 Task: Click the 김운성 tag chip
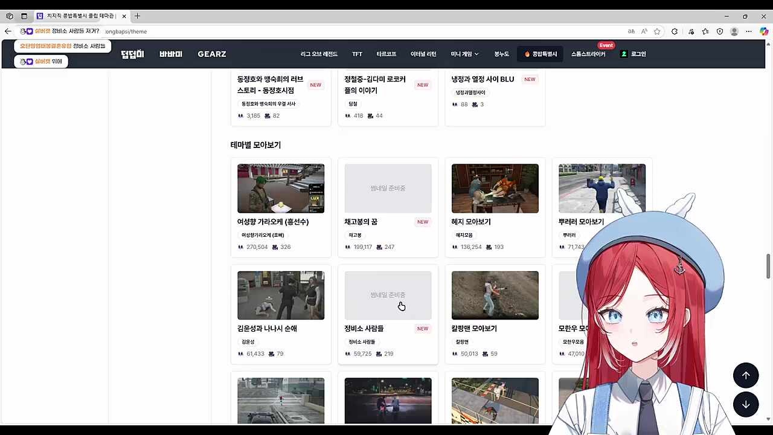(x=248, y=342)
